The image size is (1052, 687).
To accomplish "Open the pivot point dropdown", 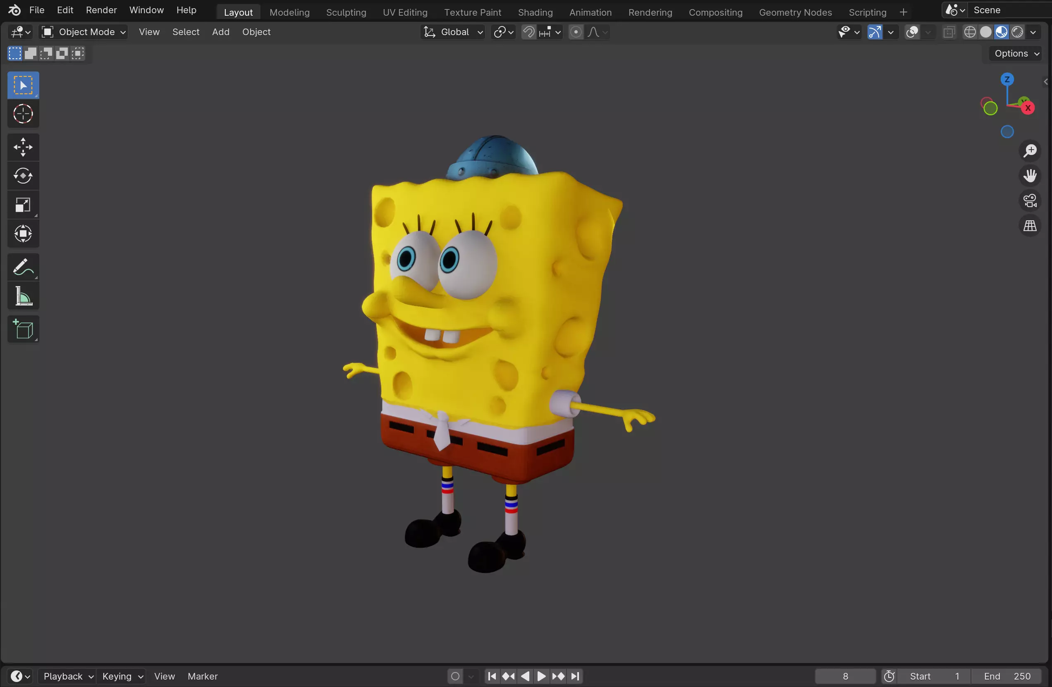I will (x=503, y=32).
